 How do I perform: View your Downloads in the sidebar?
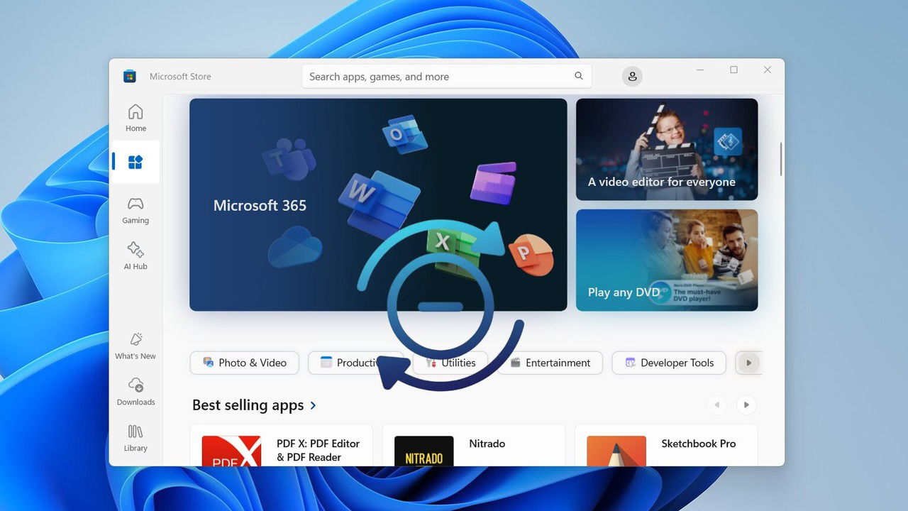[135, 391]
